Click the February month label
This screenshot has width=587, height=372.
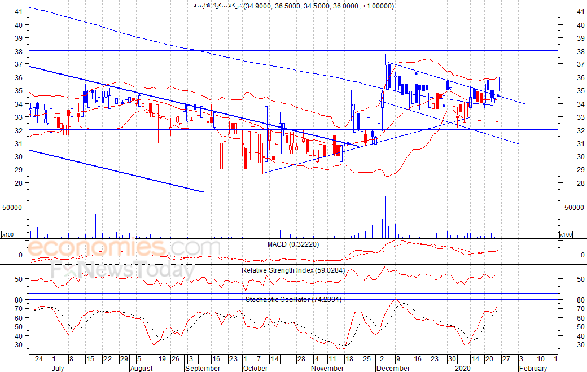[x=533, y=368]
